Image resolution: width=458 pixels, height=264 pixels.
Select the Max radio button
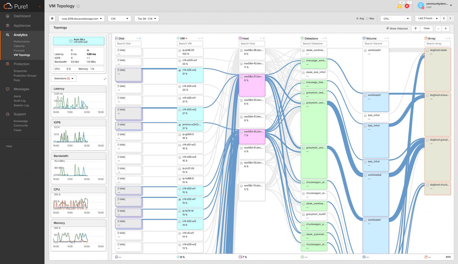(367, 19)
